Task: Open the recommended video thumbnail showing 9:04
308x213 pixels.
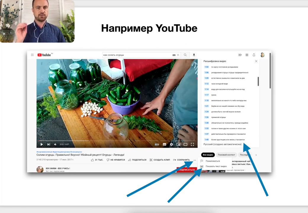Action: click(x=213, y=171)
